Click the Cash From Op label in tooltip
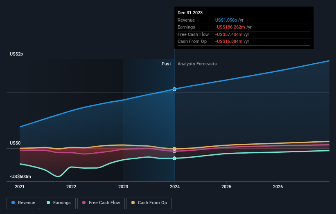The width and height of the screenshot is (336, 214). (192, 42)
